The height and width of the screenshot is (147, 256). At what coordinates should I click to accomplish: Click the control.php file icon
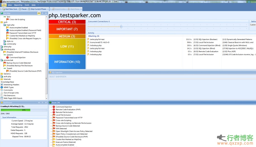(5, 44)
